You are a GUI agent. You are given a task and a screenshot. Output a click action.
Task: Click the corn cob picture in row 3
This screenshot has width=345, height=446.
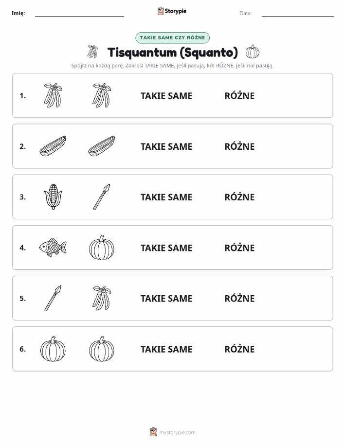[53, 196]
